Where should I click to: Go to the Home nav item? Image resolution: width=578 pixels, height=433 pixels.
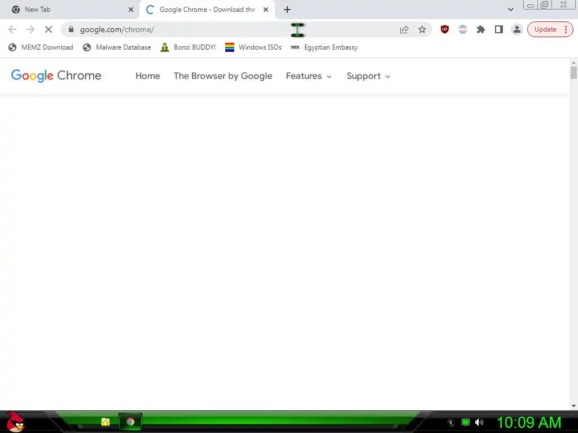pyautogui.click(x=147, y=76)
